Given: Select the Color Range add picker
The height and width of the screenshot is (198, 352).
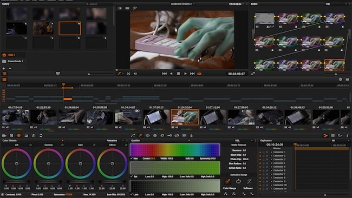Looking at the screenshot, I should (225, 194).
